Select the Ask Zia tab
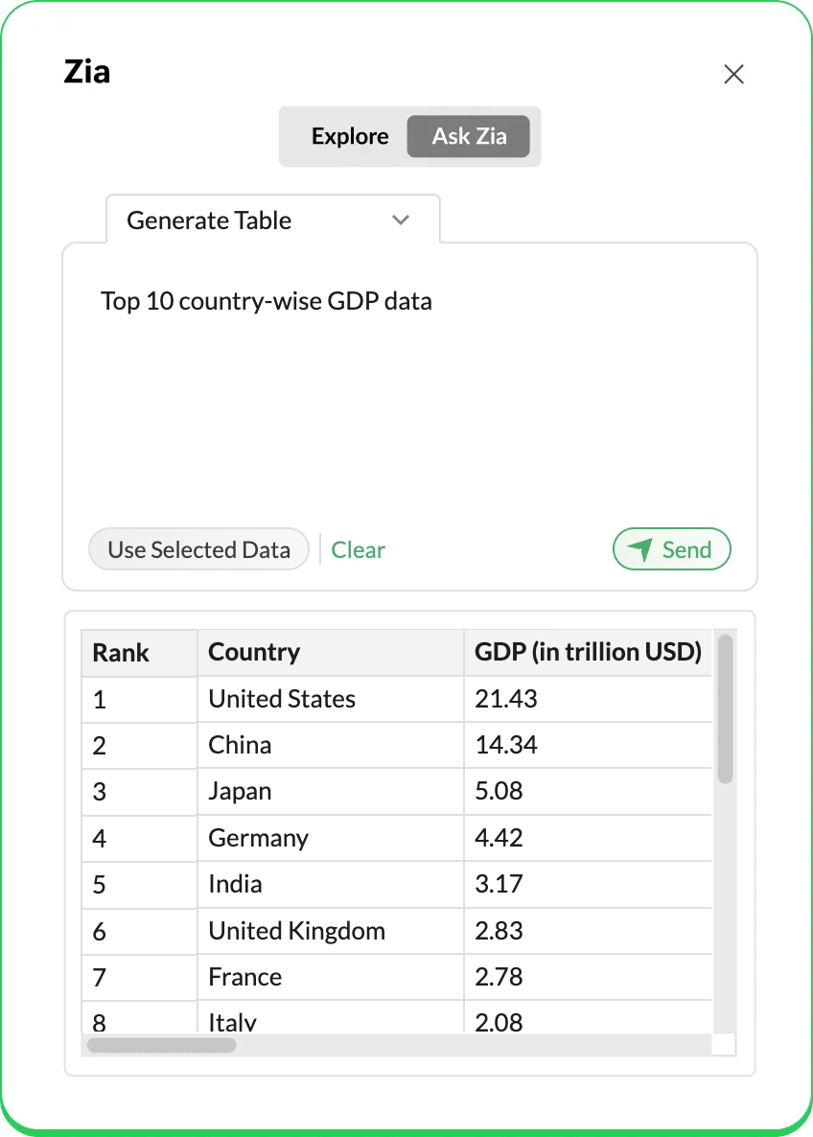 (469, 136)
